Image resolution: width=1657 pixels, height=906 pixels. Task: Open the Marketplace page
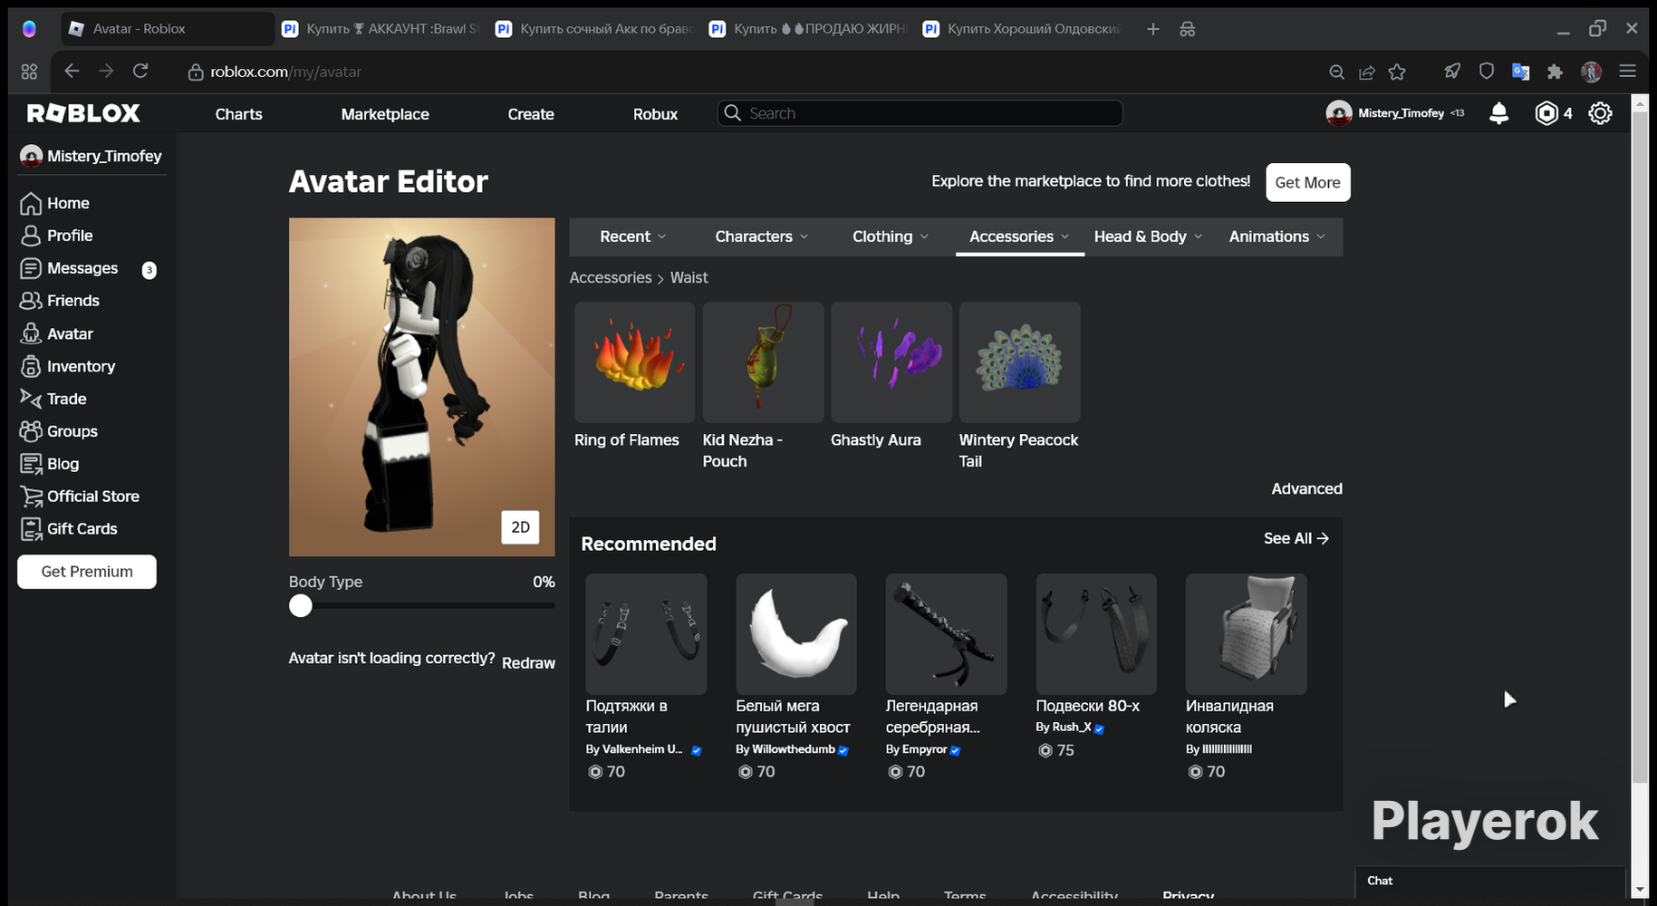pyautogui.click(x=385, y=114)
